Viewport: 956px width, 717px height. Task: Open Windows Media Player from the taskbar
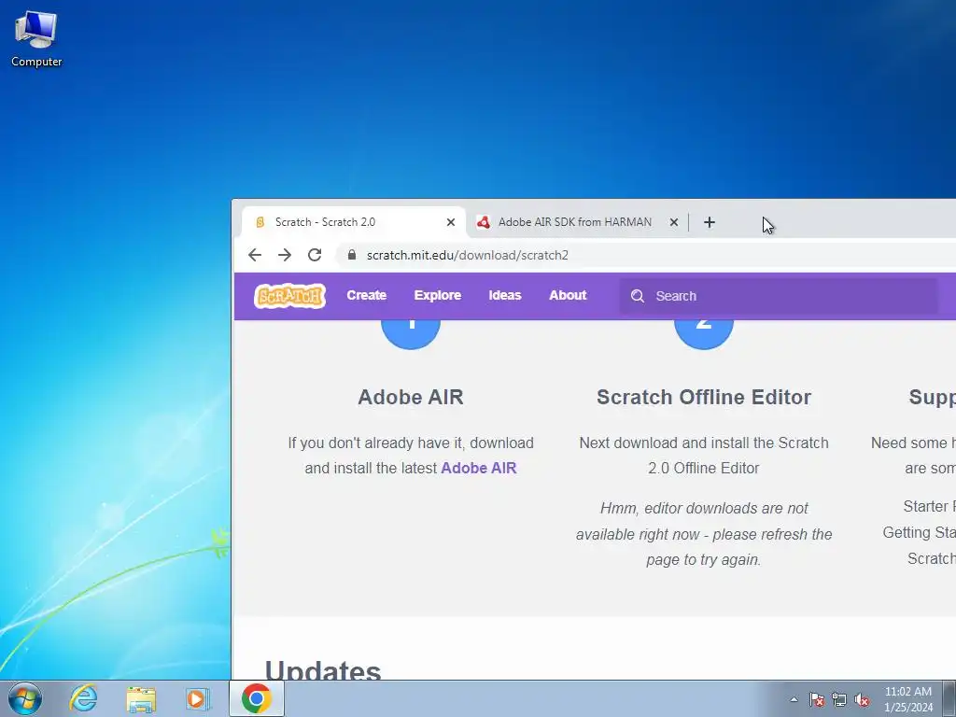tap(197, 698)
